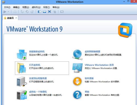This screenshot has height=105, width=137.
Task: Click the help question mark icon
Action: (x=77, y=95)
